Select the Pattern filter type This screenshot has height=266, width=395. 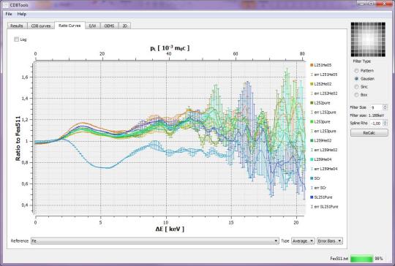pos(356,71)
